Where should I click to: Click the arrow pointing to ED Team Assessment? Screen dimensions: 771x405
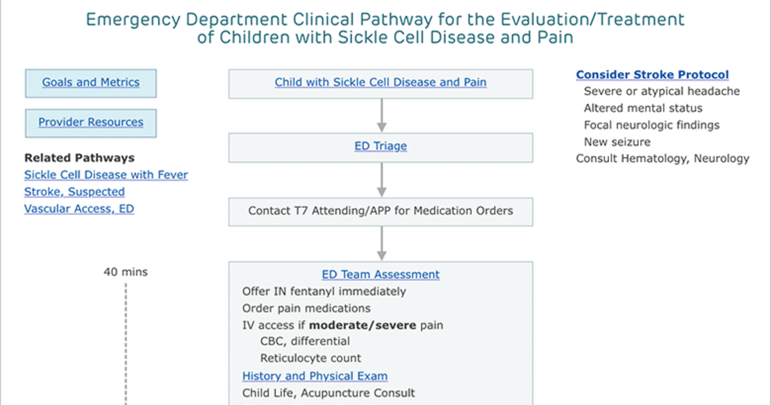(x=381, y=243)
